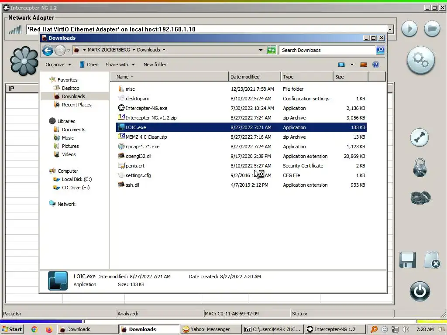447x335 pixels.
Task: Click the flower logo icon in Intercepter
Action: [24, 61]
